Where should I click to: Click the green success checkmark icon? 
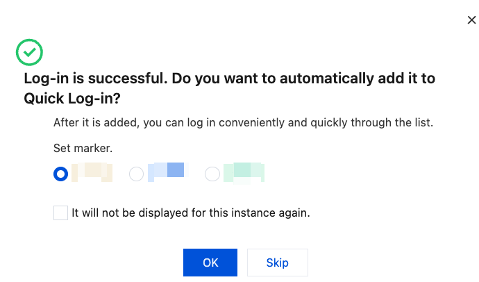(x=30, y=51)
